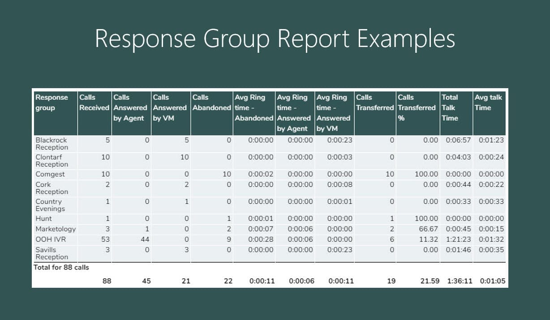
Task: Click the Total for 88 calls row
Action: click(x=61, y=267)
